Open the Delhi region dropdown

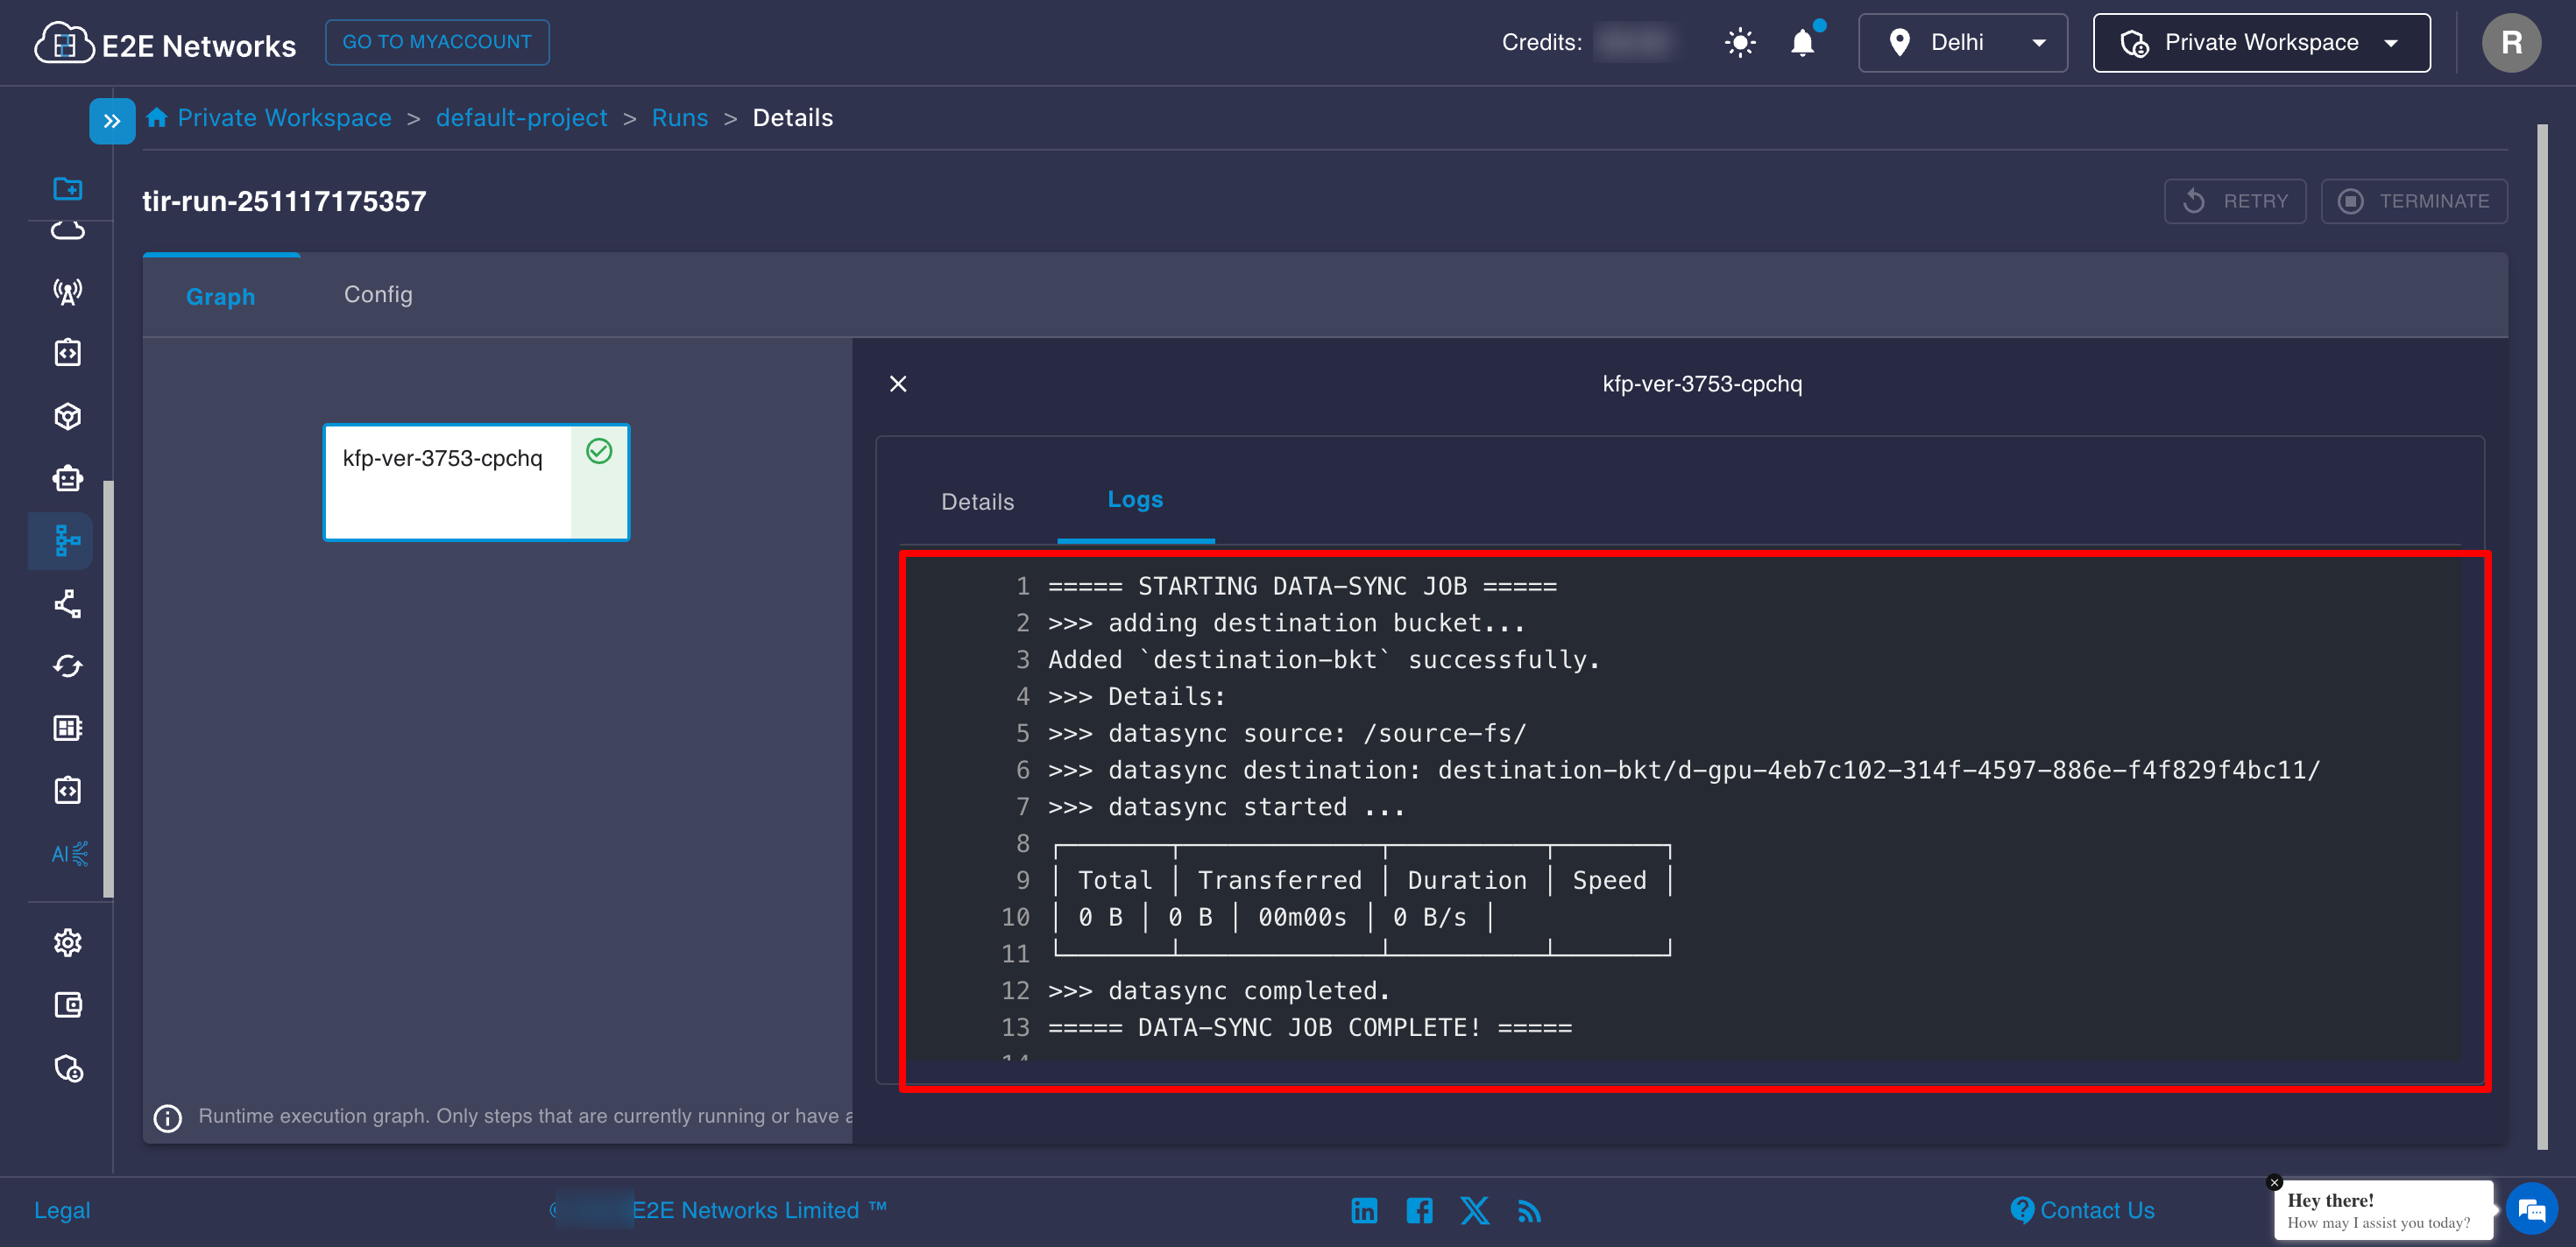pyautogui.click(x=1962, y=43)
